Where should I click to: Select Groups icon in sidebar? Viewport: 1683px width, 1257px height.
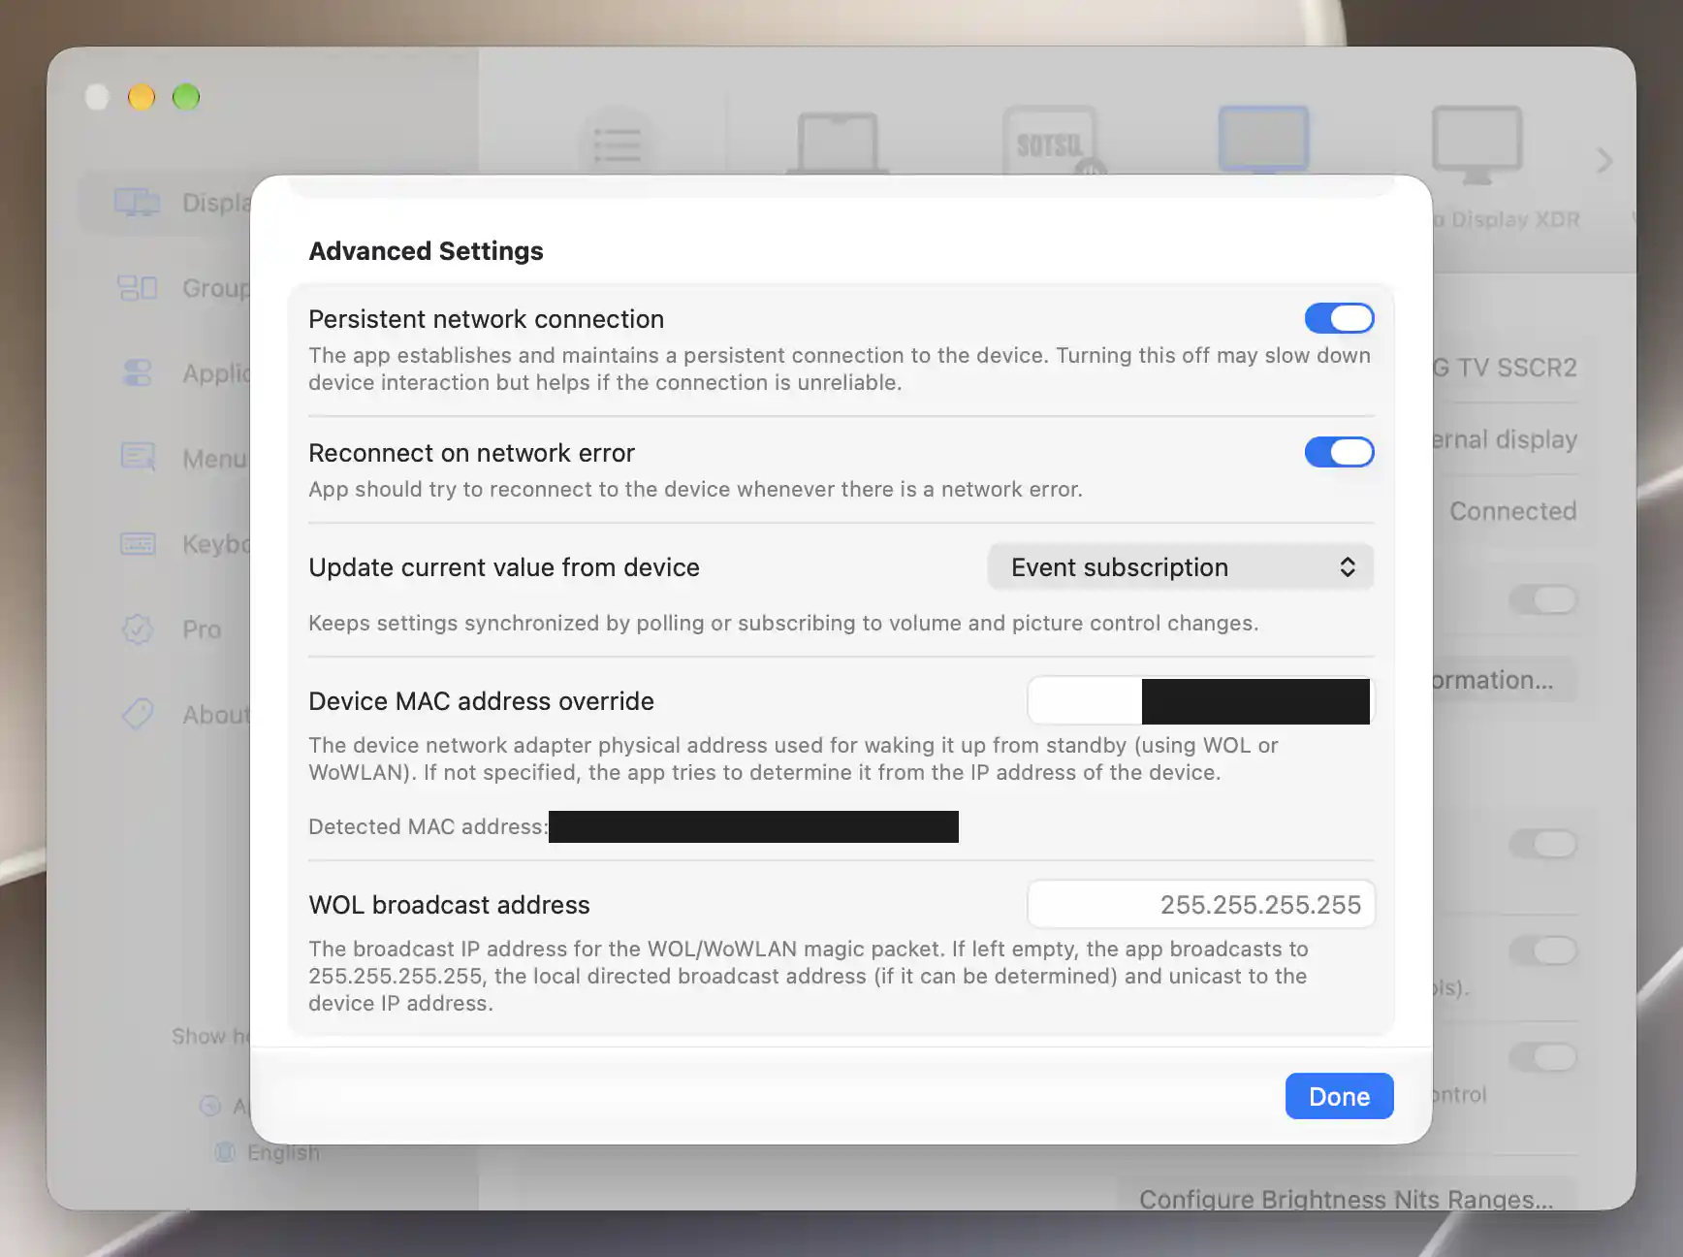pyautogui.click(x=137, y=288)
